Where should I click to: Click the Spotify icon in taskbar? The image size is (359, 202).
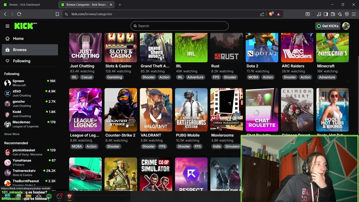[x=49, y=196]
